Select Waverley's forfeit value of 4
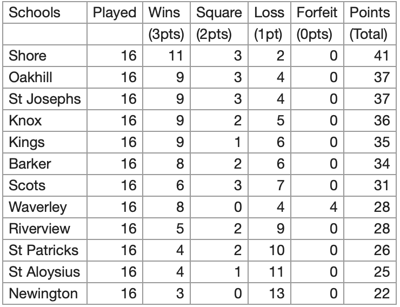The width and height of the screenshot is (400, 307). point(333,208)
